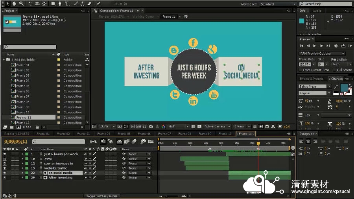Click the timeline current timecode 0;00;06;11
Image resolution: width=354 pixels, height=199 pixels.
click(16, 142)
